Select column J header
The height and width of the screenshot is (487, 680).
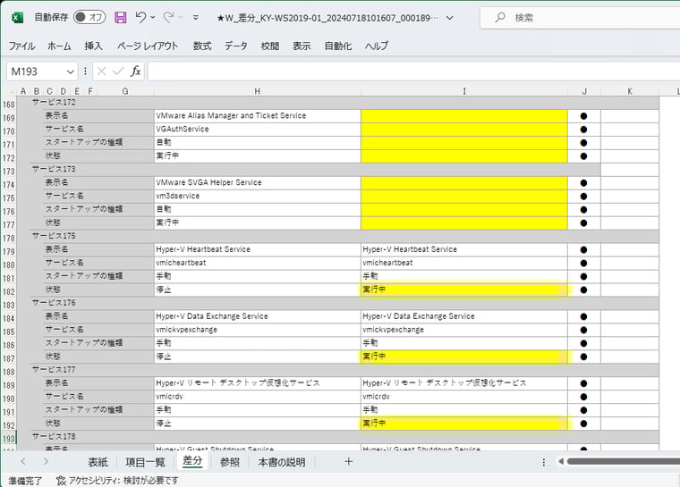click(x=584, y=91)
